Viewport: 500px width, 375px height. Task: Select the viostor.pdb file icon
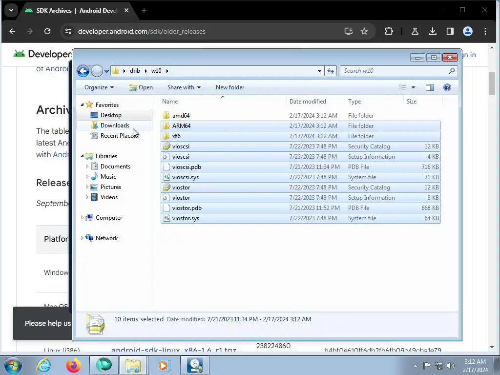166,208
